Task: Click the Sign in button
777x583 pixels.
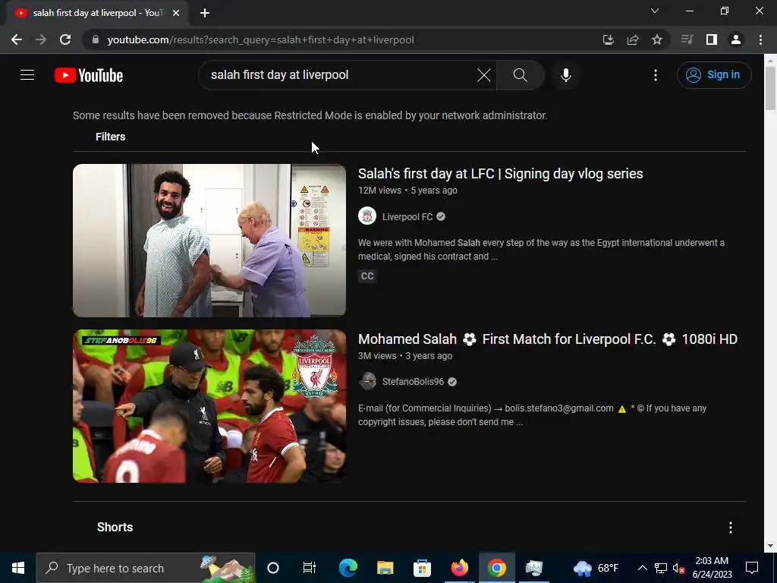Action: pyautogui.click(x=714, y=75)
